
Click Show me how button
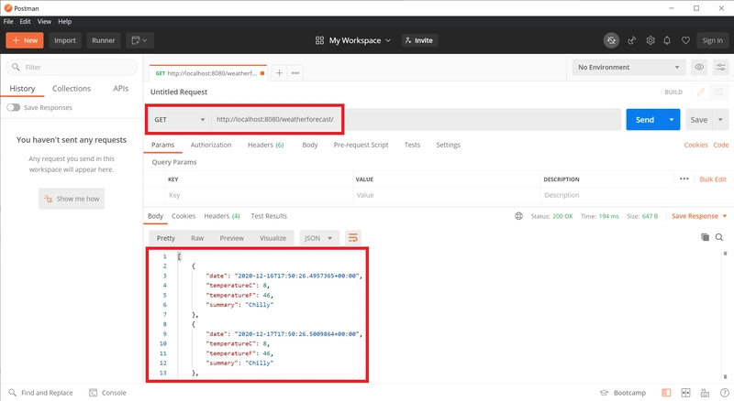(x=72, y=199)
